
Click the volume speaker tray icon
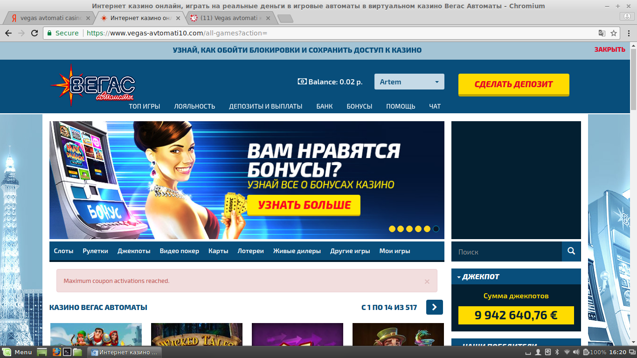tap(577, 352)
